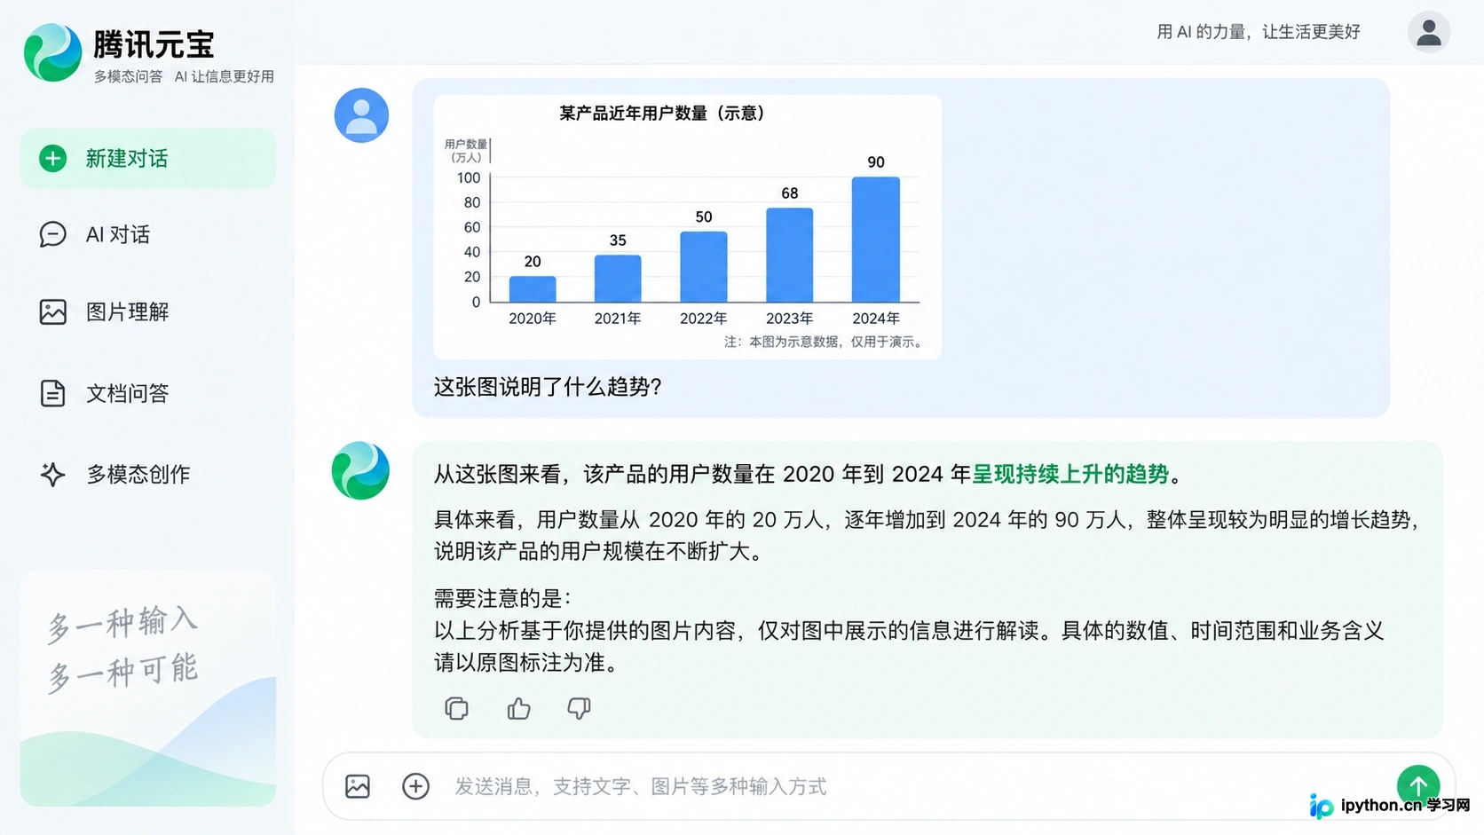Click the chart footnote 注:本图为示意数据

(x=825, y=342)
